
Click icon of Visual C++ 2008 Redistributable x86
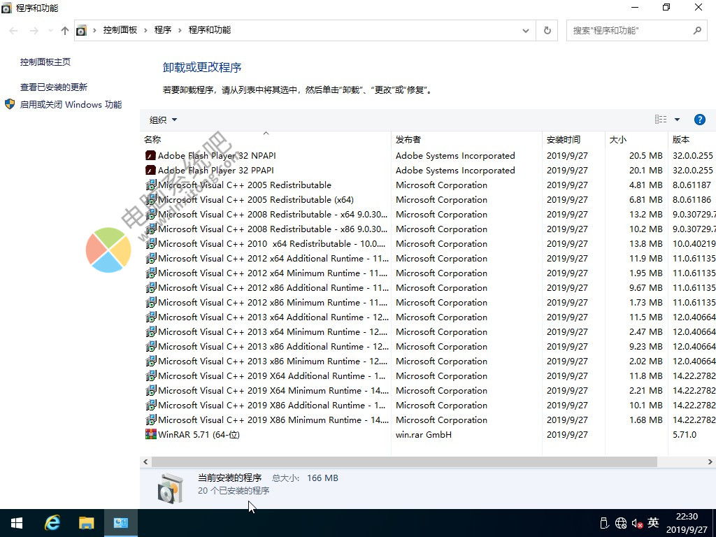[151, 229]
